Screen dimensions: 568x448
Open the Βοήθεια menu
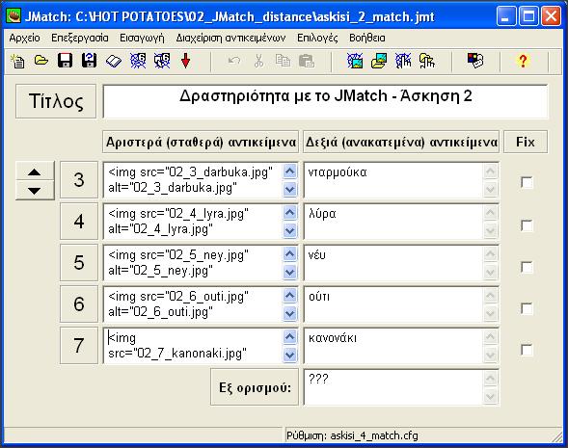[x=367, y=38]
